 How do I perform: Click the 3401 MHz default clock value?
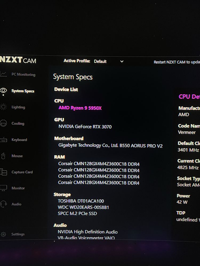tap(188, 150)
